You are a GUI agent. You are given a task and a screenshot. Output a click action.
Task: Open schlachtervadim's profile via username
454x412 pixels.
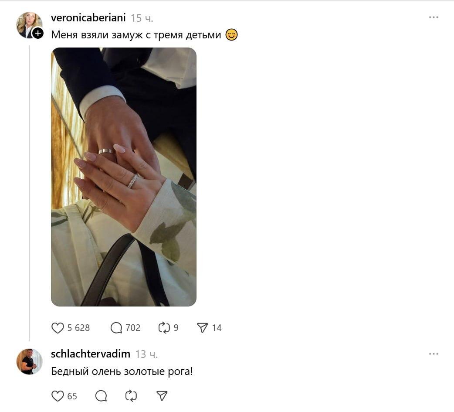pyautogui.click(x=91, y=354)
